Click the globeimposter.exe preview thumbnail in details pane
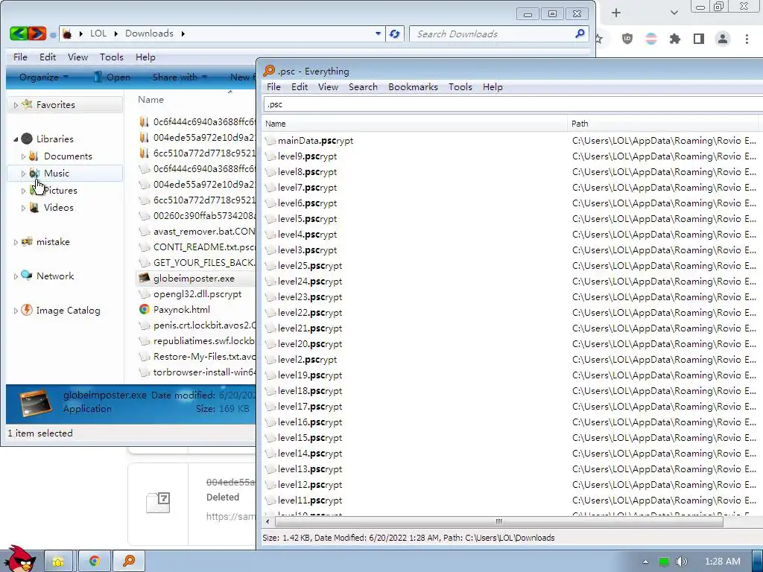 tap(35, 402)
